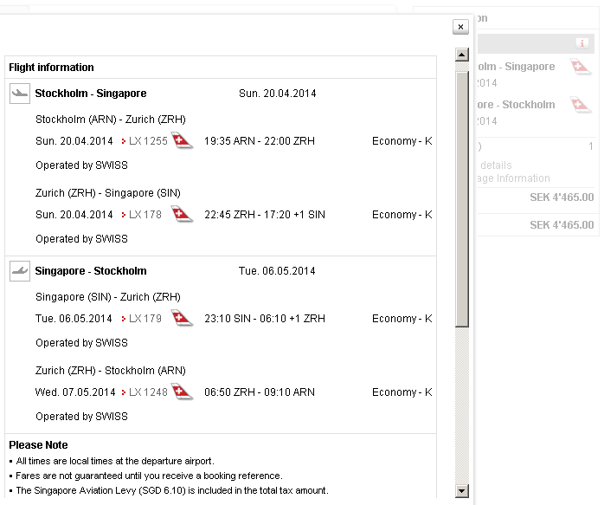
Task: Click the vertical scrollbar thumb
Action: click(462, 197)
